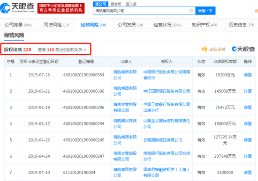Image resolution: width=258 pixels, height=181 pixels.
Task: Open 中国金谷国际信托有限责任公司 link
Action: [167, 123]
